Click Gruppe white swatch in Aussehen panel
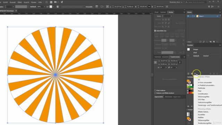This screenshot has height=125, width=222. click(x=188, y=49)
